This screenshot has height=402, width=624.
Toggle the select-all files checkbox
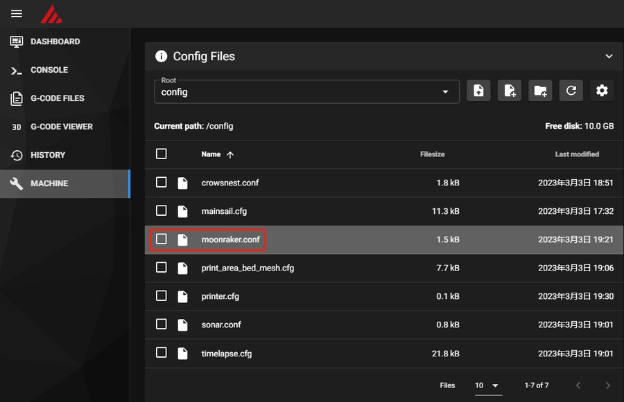point(162,154)
